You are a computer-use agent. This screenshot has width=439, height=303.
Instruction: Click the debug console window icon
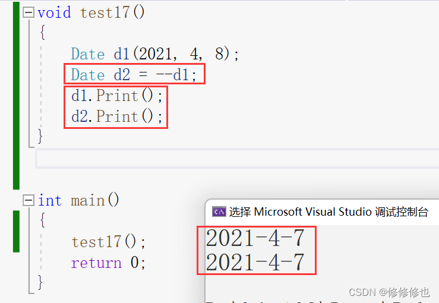pyautogui.click(x=219, y=212)
